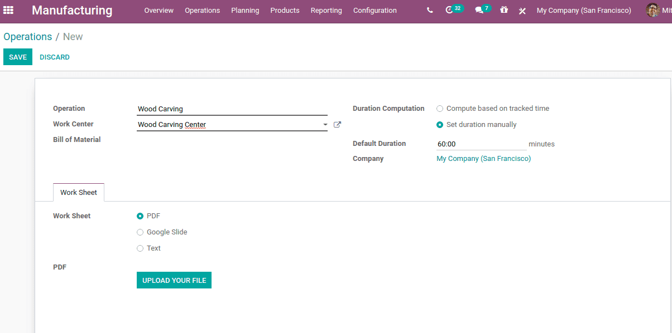Click the Duration Computation label
This screenshot has width=672, height=333.
pos(388,109)
